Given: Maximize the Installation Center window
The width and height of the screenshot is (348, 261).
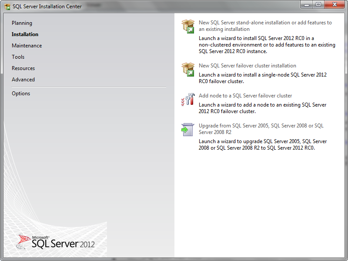Looking at the screenshot, I should tap(318, 5).
